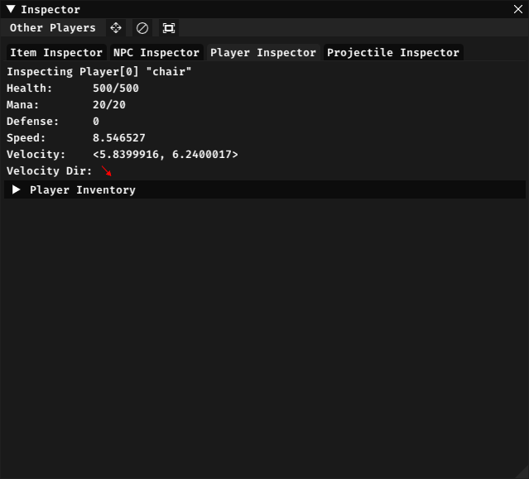Click the Health value 500/500
The height and width of the screenshot is (479, 529).
pos(116,89)
